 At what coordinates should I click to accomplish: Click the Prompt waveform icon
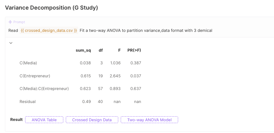pos(10,22)
